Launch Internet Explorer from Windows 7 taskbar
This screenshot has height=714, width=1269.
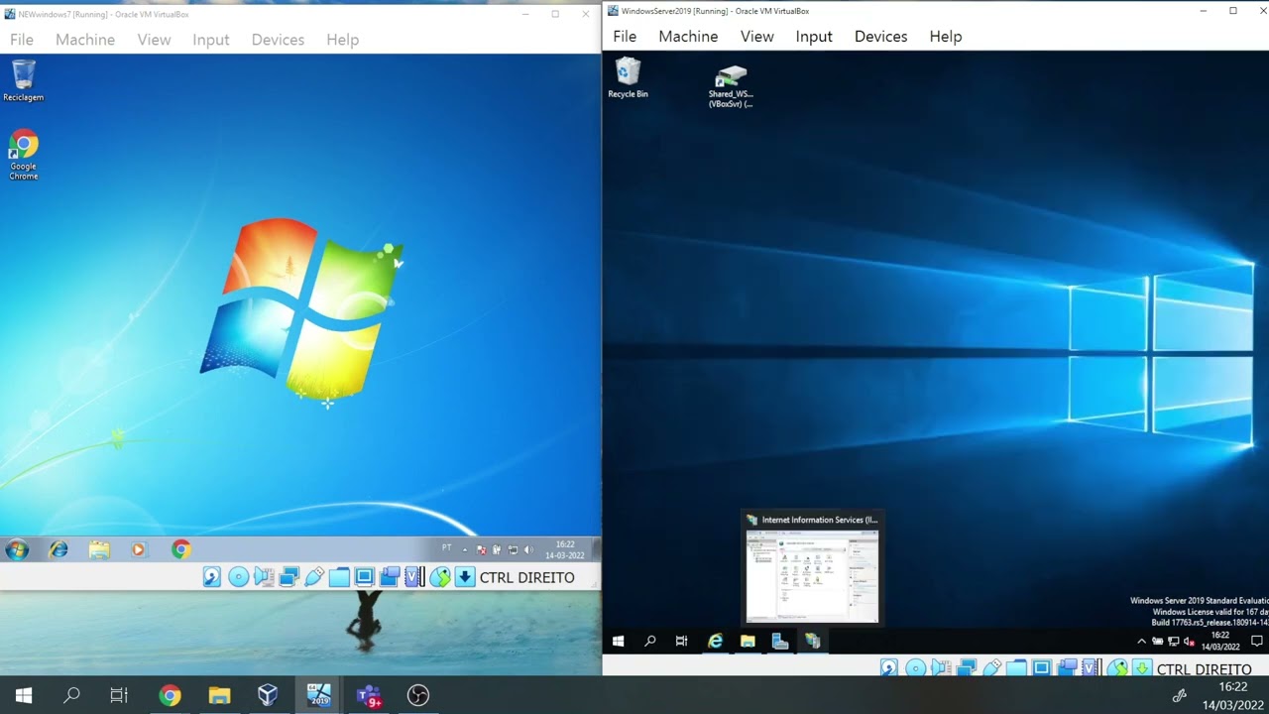pos(58,549)
